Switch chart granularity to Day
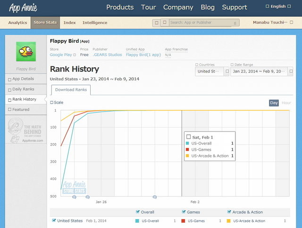 tap(274, 103)
